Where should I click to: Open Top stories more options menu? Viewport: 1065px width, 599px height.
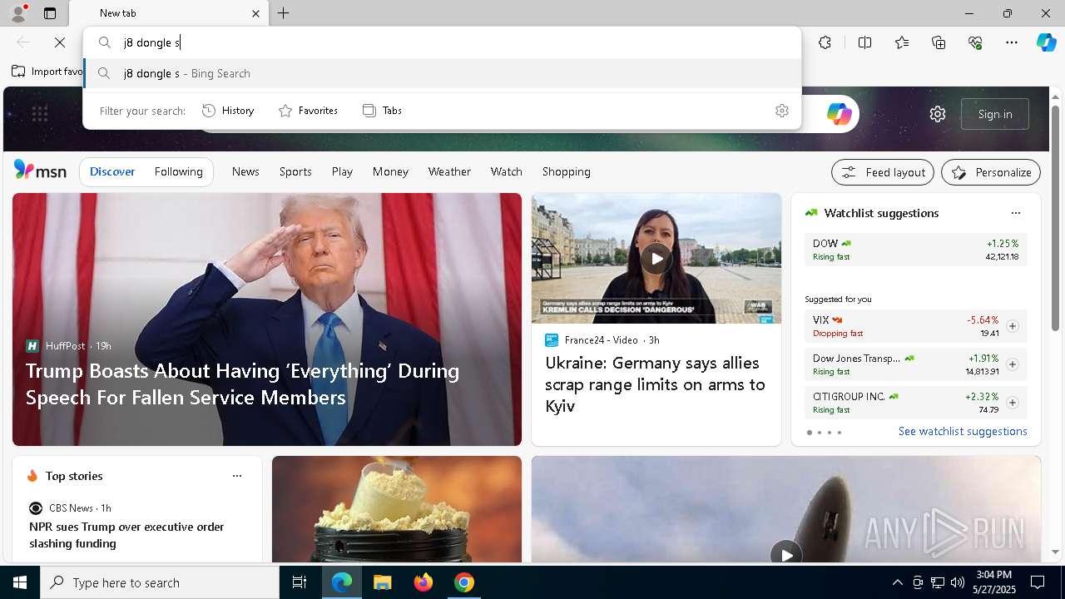237,476
